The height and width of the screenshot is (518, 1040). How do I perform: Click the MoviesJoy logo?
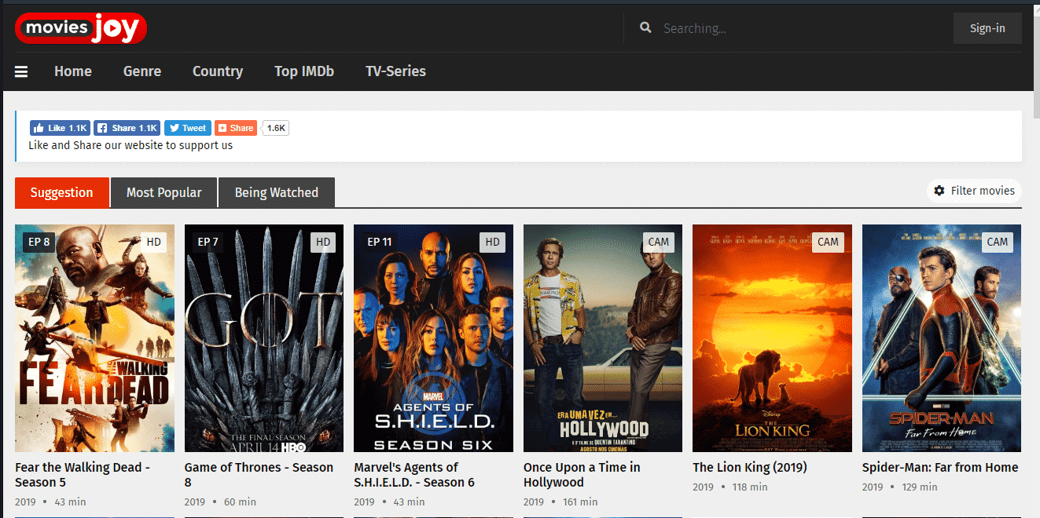(81, 28)
